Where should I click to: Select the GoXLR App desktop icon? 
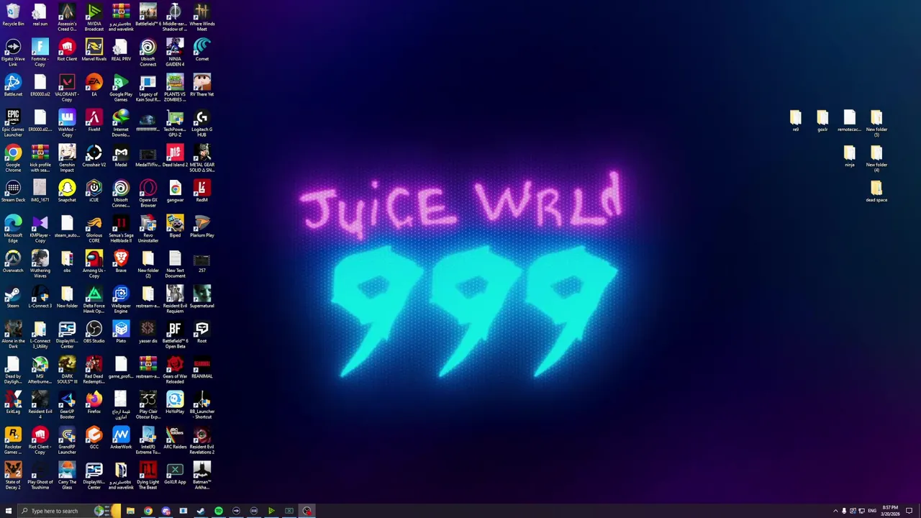click(x=175, y=473)
